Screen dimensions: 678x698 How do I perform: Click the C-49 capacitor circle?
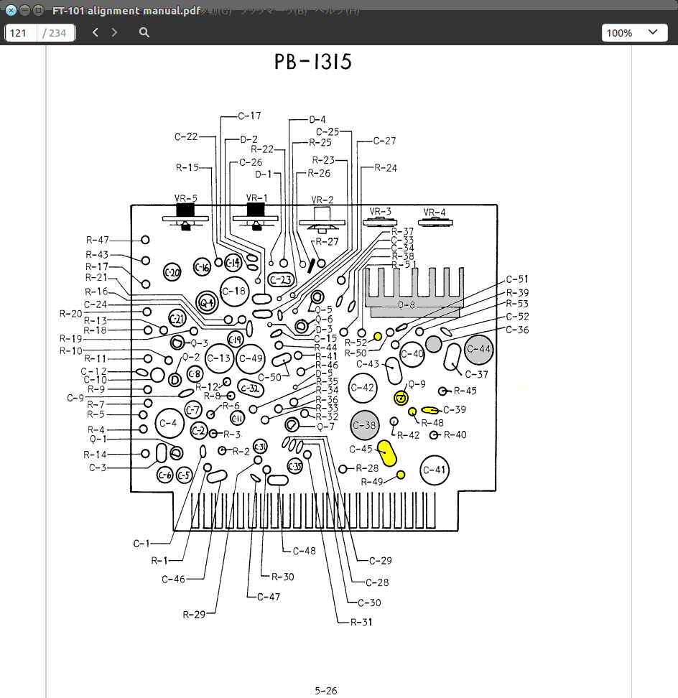(251, 358)
